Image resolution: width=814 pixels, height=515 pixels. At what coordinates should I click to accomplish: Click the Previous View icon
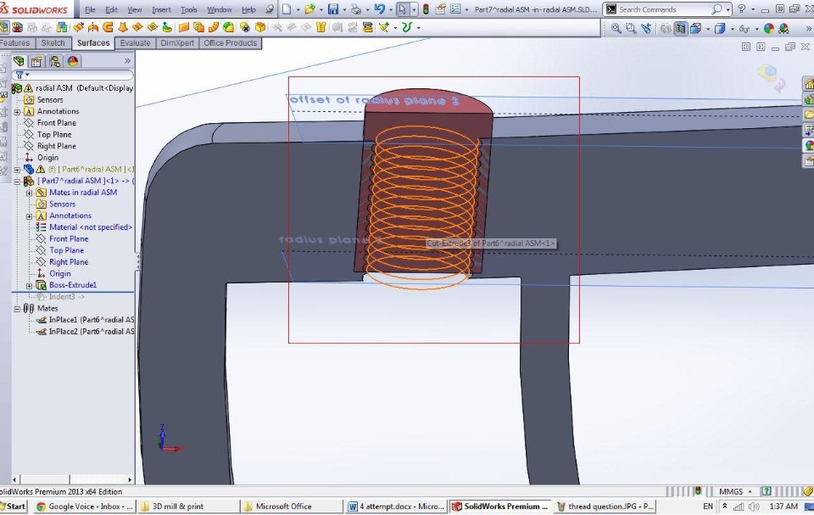646,28
